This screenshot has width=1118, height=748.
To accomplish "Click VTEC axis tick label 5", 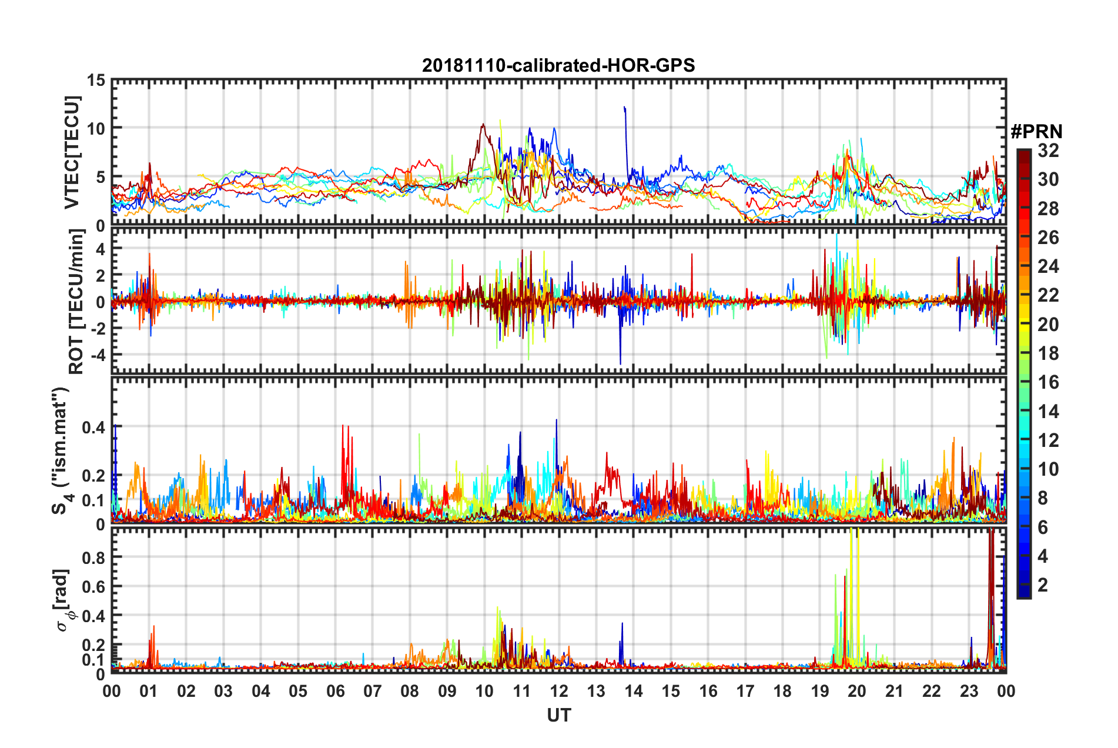I will (101, 178).
